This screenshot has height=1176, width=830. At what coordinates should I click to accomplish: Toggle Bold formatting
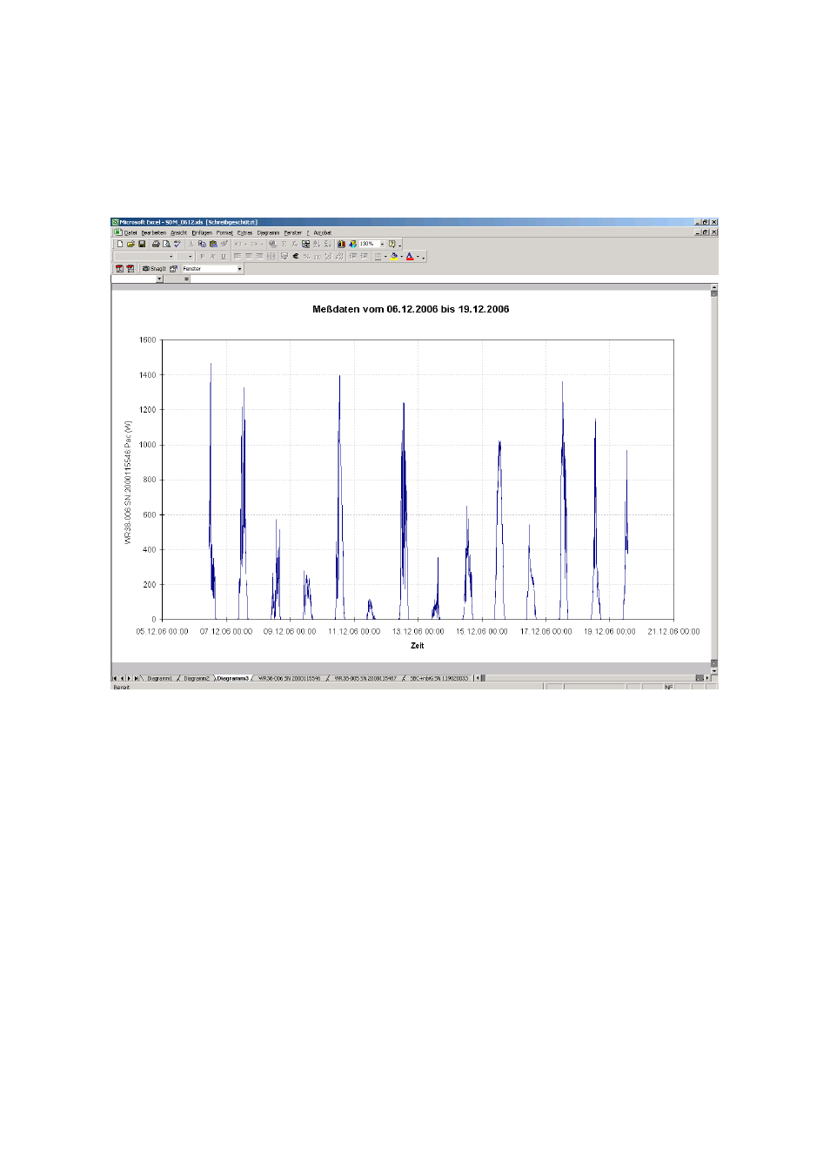203,257
